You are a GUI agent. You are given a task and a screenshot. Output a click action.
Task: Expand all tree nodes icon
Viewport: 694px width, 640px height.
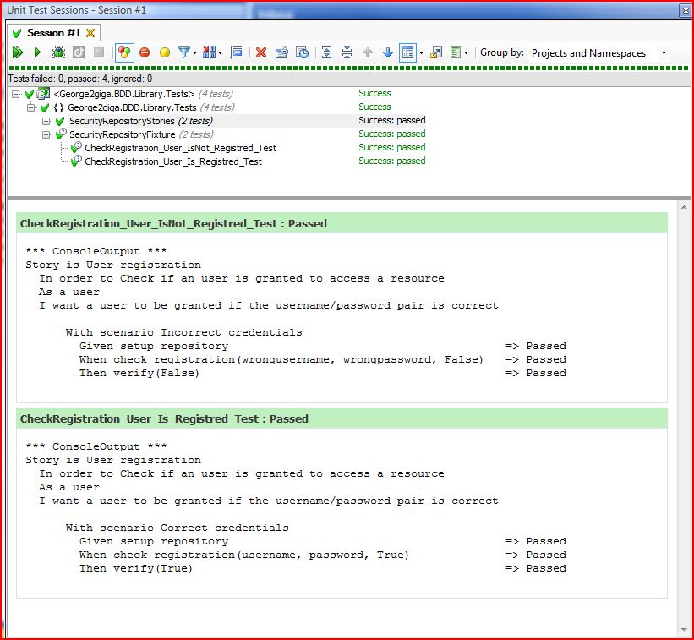pyautogui.click(x=326, y=52)
